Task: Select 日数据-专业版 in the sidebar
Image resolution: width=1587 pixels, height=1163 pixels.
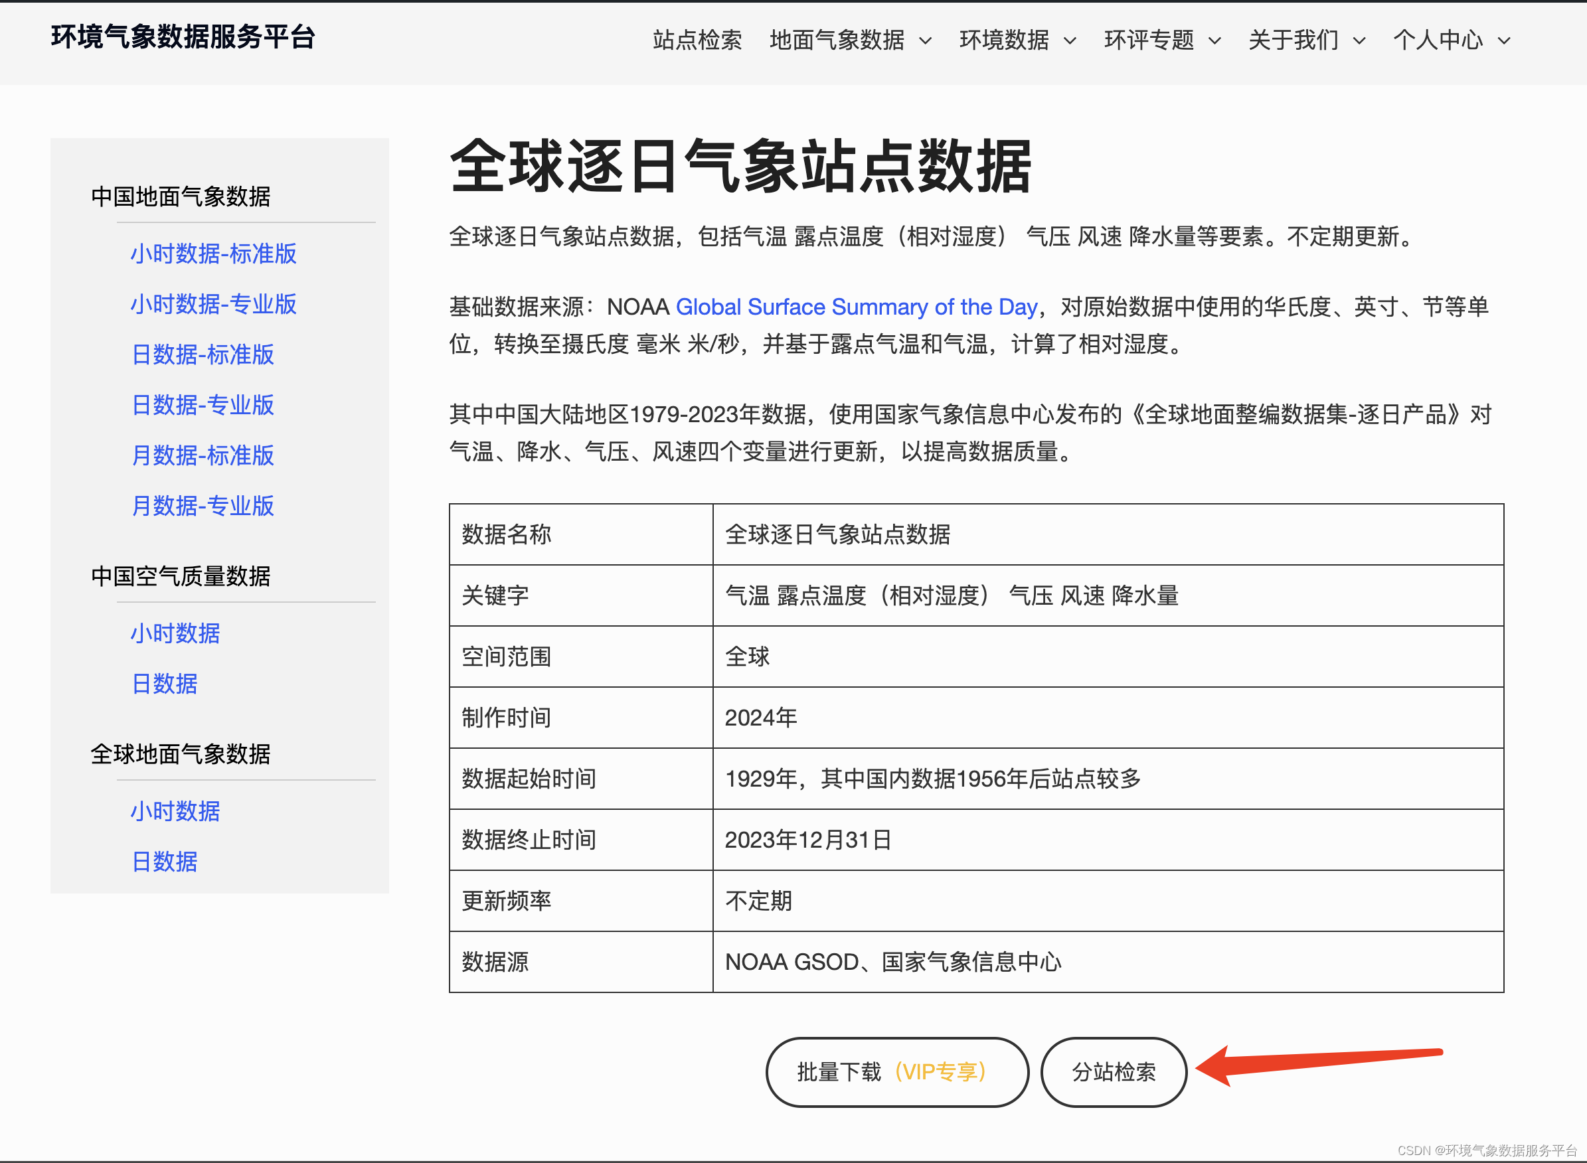Action: click(x=203, y=405)
